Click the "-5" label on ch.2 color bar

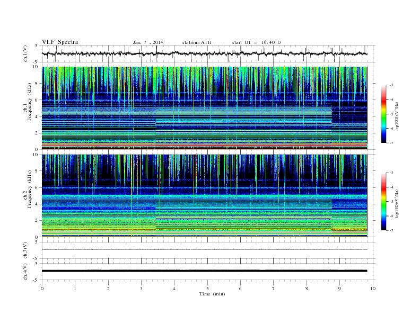click(x=391, y=202)
